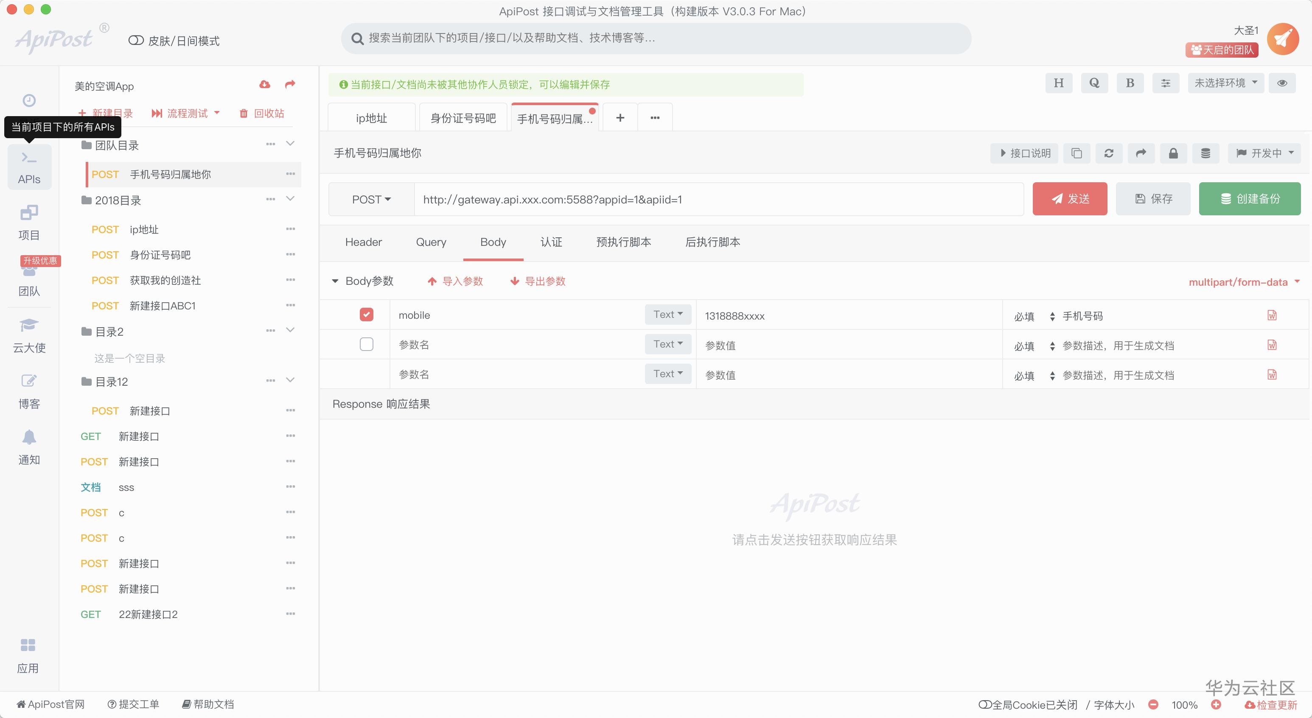The width and height of the screenshot is (1312, 718).
Task: Click the refresh icon beside copy button
Action: (1108, 153)
